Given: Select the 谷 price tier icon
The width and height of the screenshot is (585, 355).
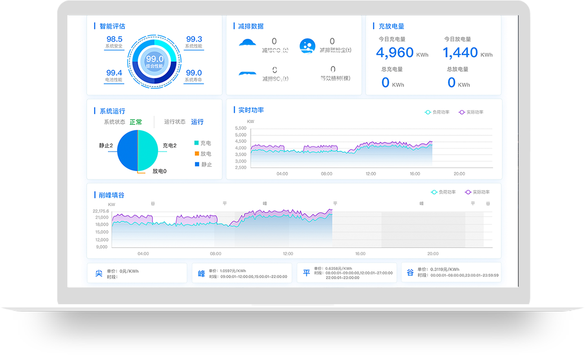Looking at the screenshot, I should click(410, 273).
